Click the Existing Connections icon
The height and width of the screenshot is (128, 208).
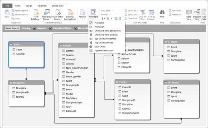pyautogui.click(x=70, y=12)
